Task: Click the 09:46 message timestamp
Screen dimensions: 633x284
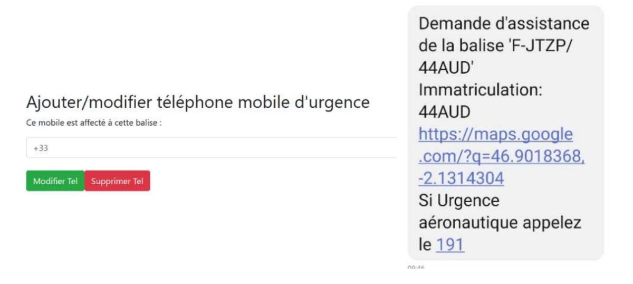Action: 416,268
